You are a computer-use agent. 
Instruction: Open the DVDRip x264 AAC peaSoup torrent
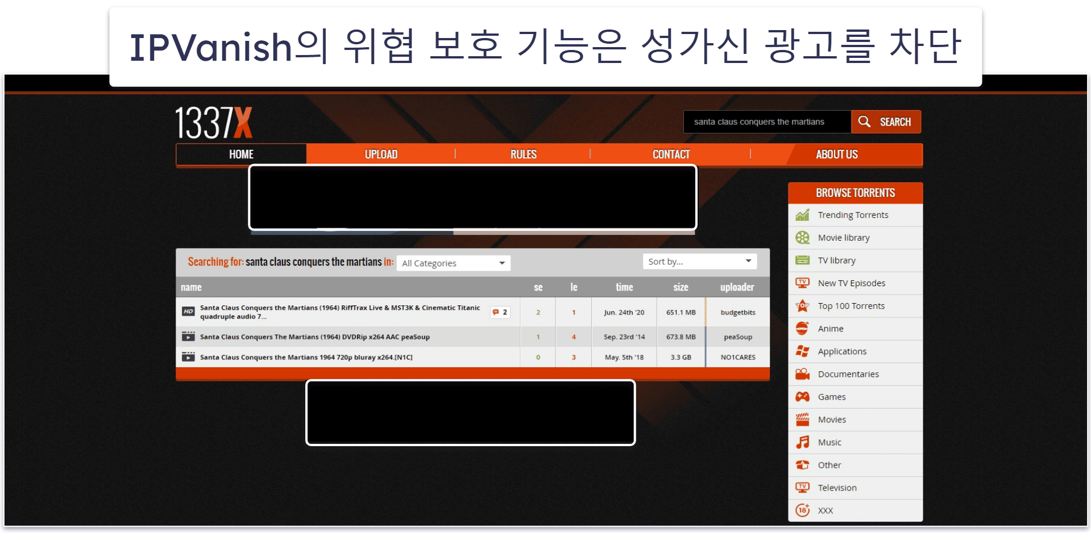[315, 337]
